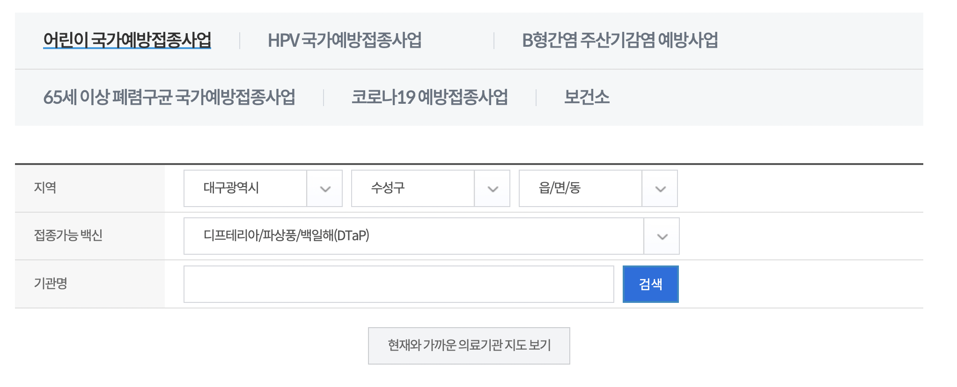Click the 수성구 dropdown text box
The width and height of the screenshot is (957, 387).
pos(412,188)
